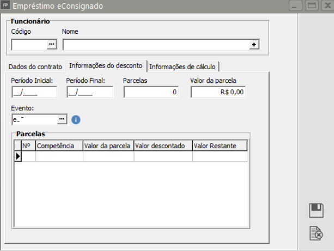The width and height of the screenshot is (334, 251).
Task: Click the Período Final date field
Action: tap(89, 93)
